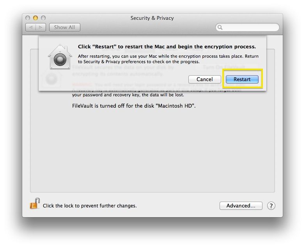
Task: Click the bold restart instruction heading
Action: [167, 47]
